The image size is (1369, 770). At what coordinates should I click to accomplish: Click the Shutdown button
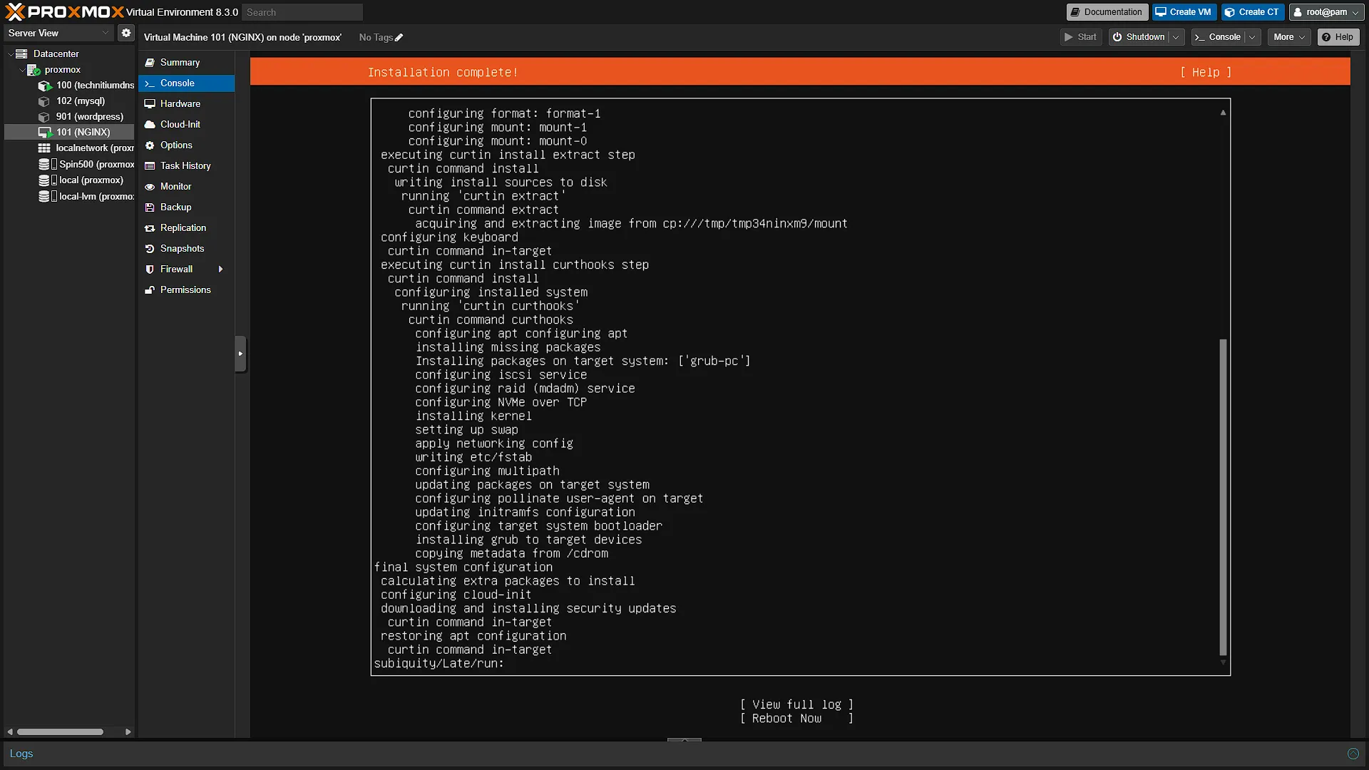tap(1139, 37)
